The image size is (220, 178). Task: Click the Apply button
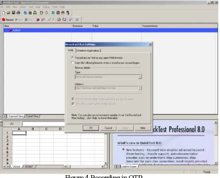pyautogui.click(x=125, y=128)
